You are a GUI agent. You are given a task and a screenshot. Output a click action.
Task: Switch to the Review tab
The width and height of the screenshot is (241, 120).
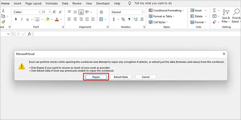[x=77, y=4]
